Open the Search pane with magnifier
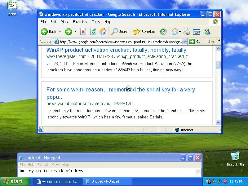 click(x=120, y=32)
